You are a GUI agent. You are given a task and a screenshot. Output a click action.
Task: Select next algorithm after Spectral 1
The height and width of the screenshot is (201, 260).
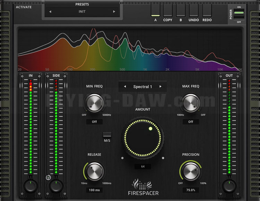click(x=161, y=87)
